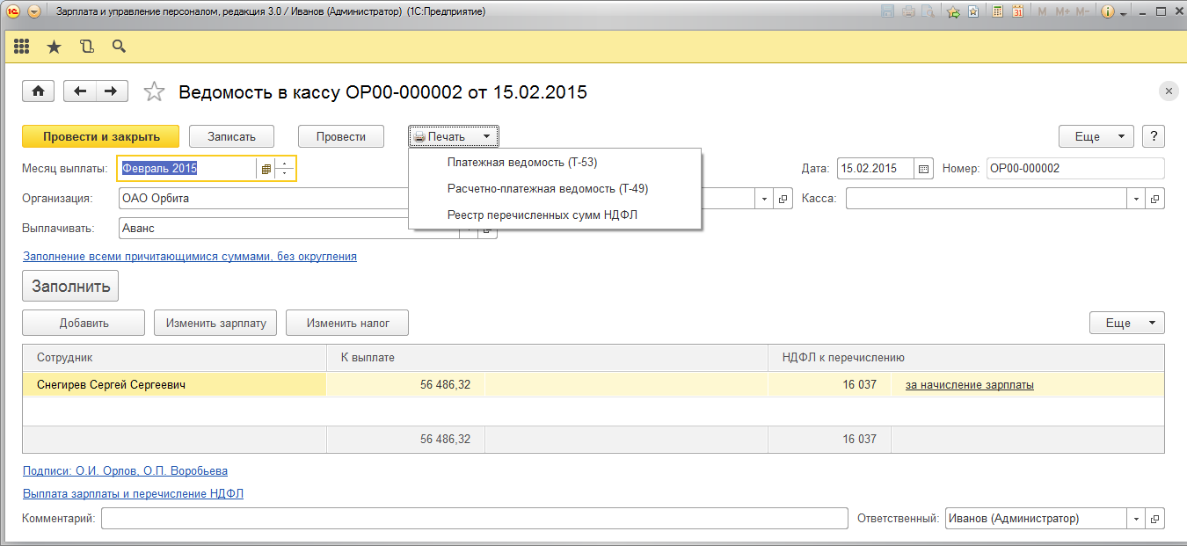Screen dimensions: 1187x546
Task: Expand the Касса dropdown arrow
Action: click(x=1137, y=199)
